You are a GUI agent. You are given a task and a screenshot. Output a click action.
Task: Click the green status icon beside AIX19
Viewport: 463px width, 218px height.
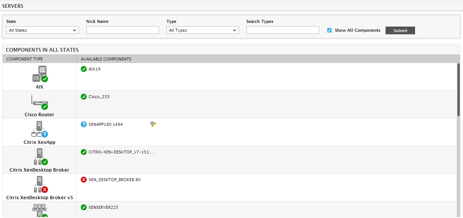coord(84,69)
